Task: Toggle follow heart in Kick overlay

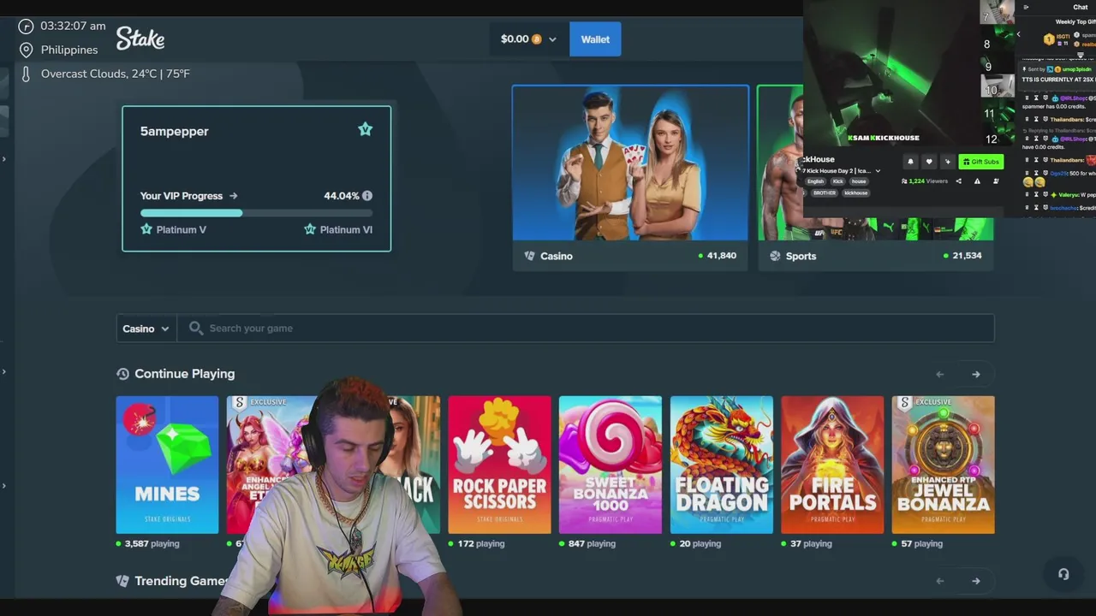Action: pyautogui.click(x=929, y=162)
